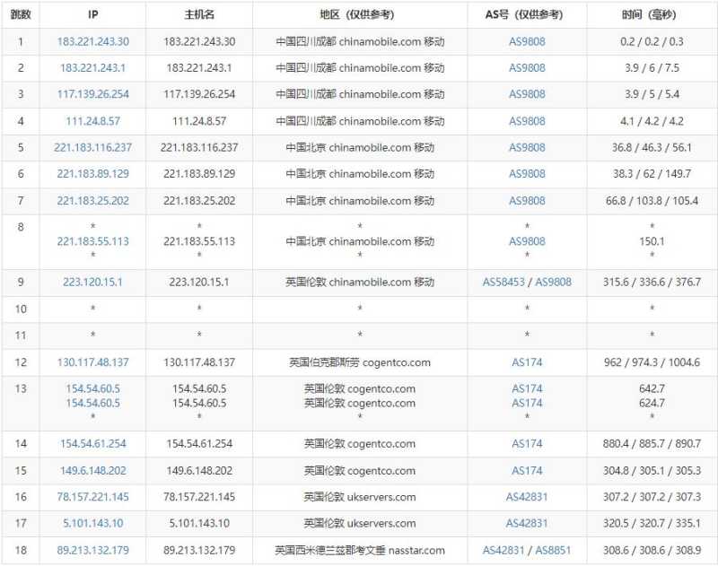Select time value 880.4 / 885.7 / 890.7

pos(652,443)
